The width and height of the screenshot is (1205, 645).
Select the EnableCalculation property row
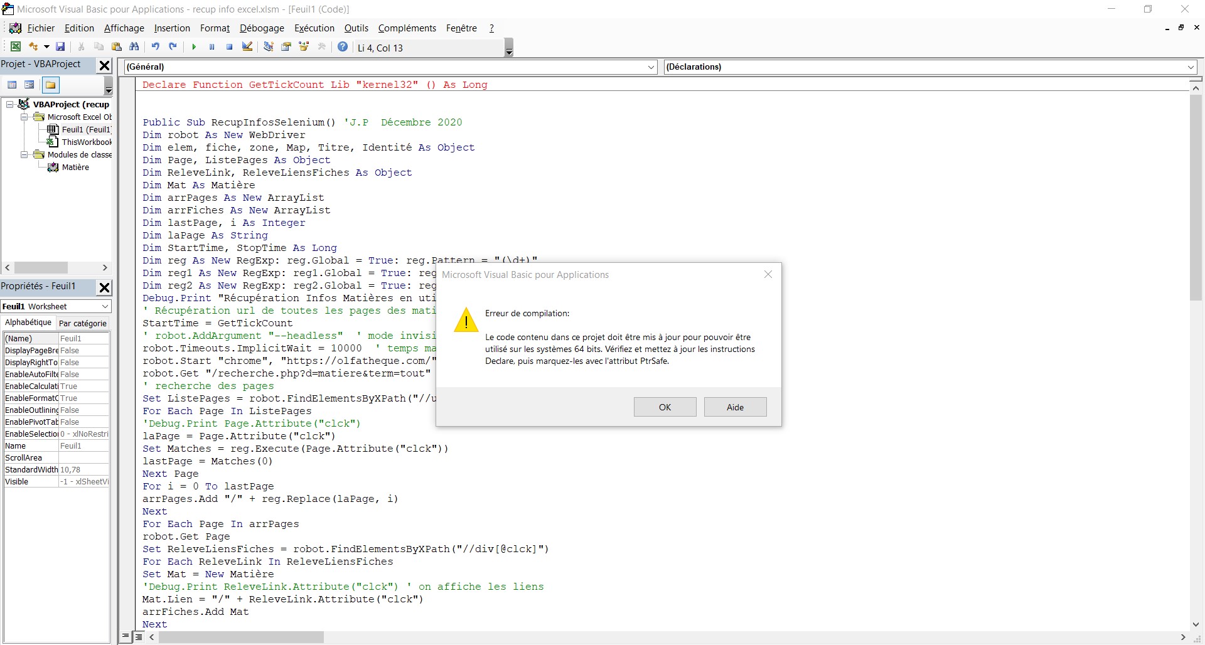(56, 386)
